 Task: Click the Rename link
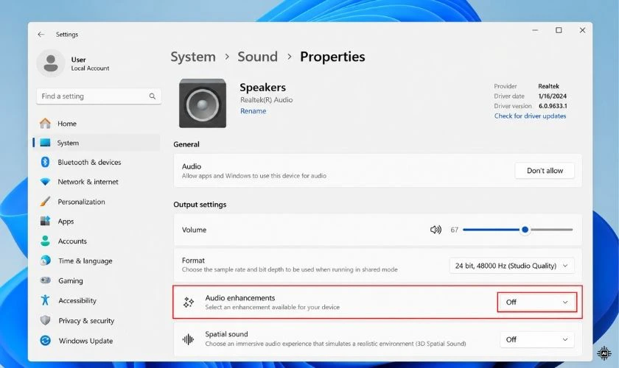click(x=253, y=111)
